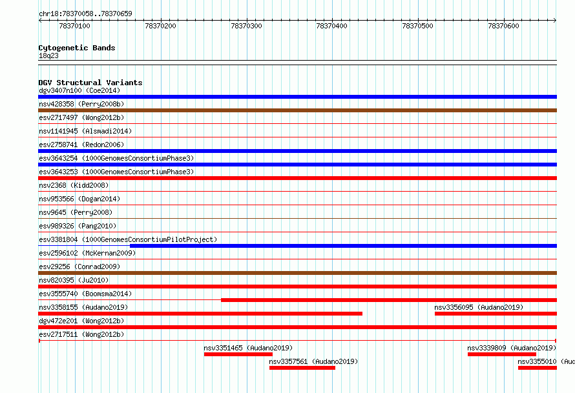
Task: Click the right arrow of the ruler
Action: click(x=555, y=21)
